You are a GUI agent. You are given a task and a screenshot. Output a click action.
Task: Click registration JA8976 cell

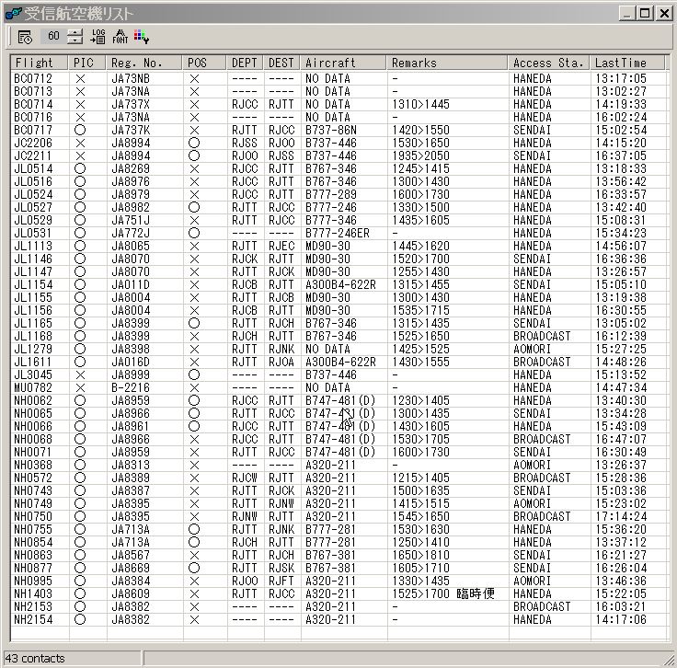pyautogui.click(x=131, y=182)
